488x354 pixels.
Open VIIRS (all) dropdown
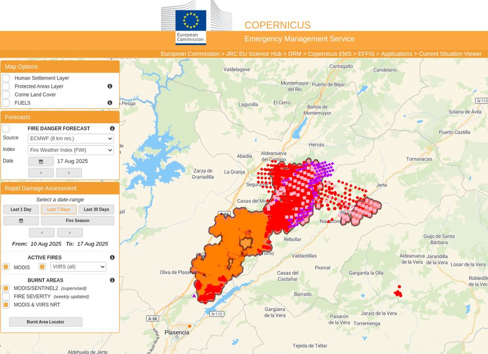[78, 267]
